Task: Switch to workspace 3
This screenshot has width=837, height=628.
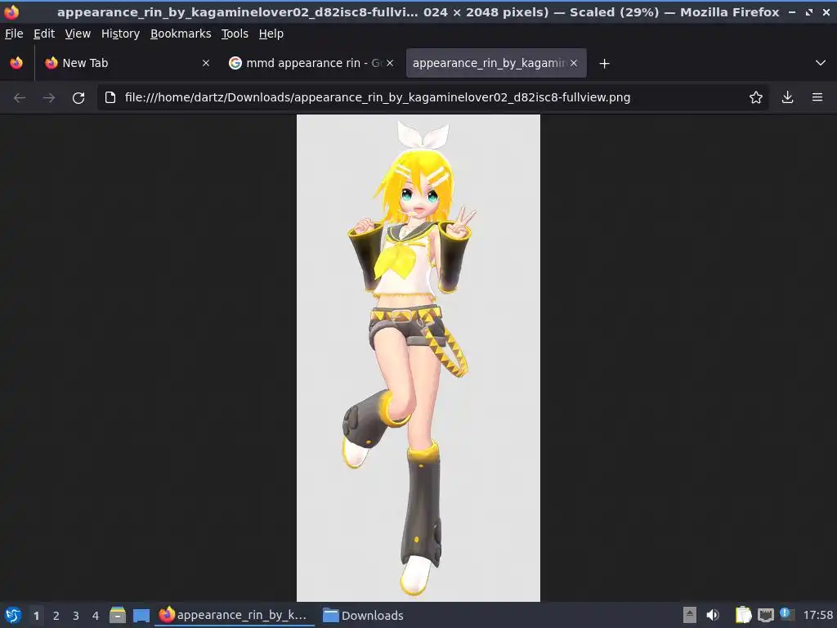Action: pyautogui.click(x=76, y=616)
